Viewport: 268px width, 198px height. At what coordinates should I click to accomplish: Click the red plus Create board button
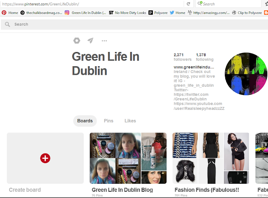click(45, 158)
